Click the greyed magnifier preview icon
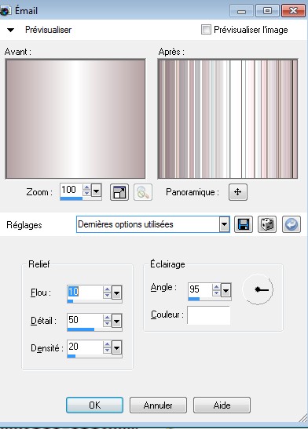The width and height of the screenshot is (308, 429). 143,192
